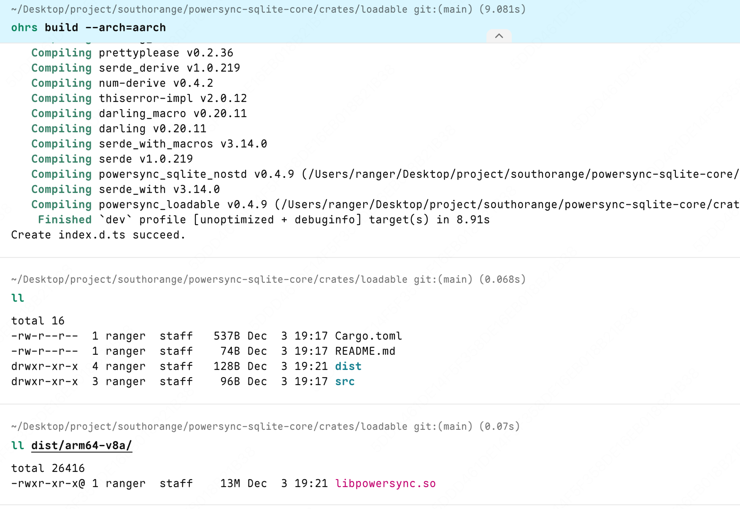Click the blue 'dist' directory entry
Image resolution: width=740 pixels, height=509 pixels.
[x=348, y=366]
